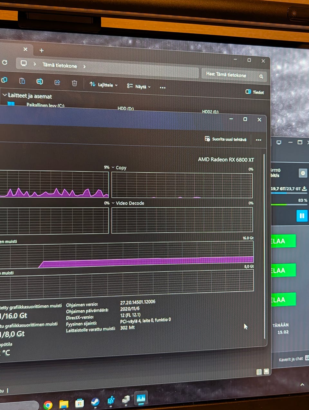Image resolution: width=309 pixels, height=410 pixels.
Task: Close the current Explorer tab
Action: pos(25,49)
